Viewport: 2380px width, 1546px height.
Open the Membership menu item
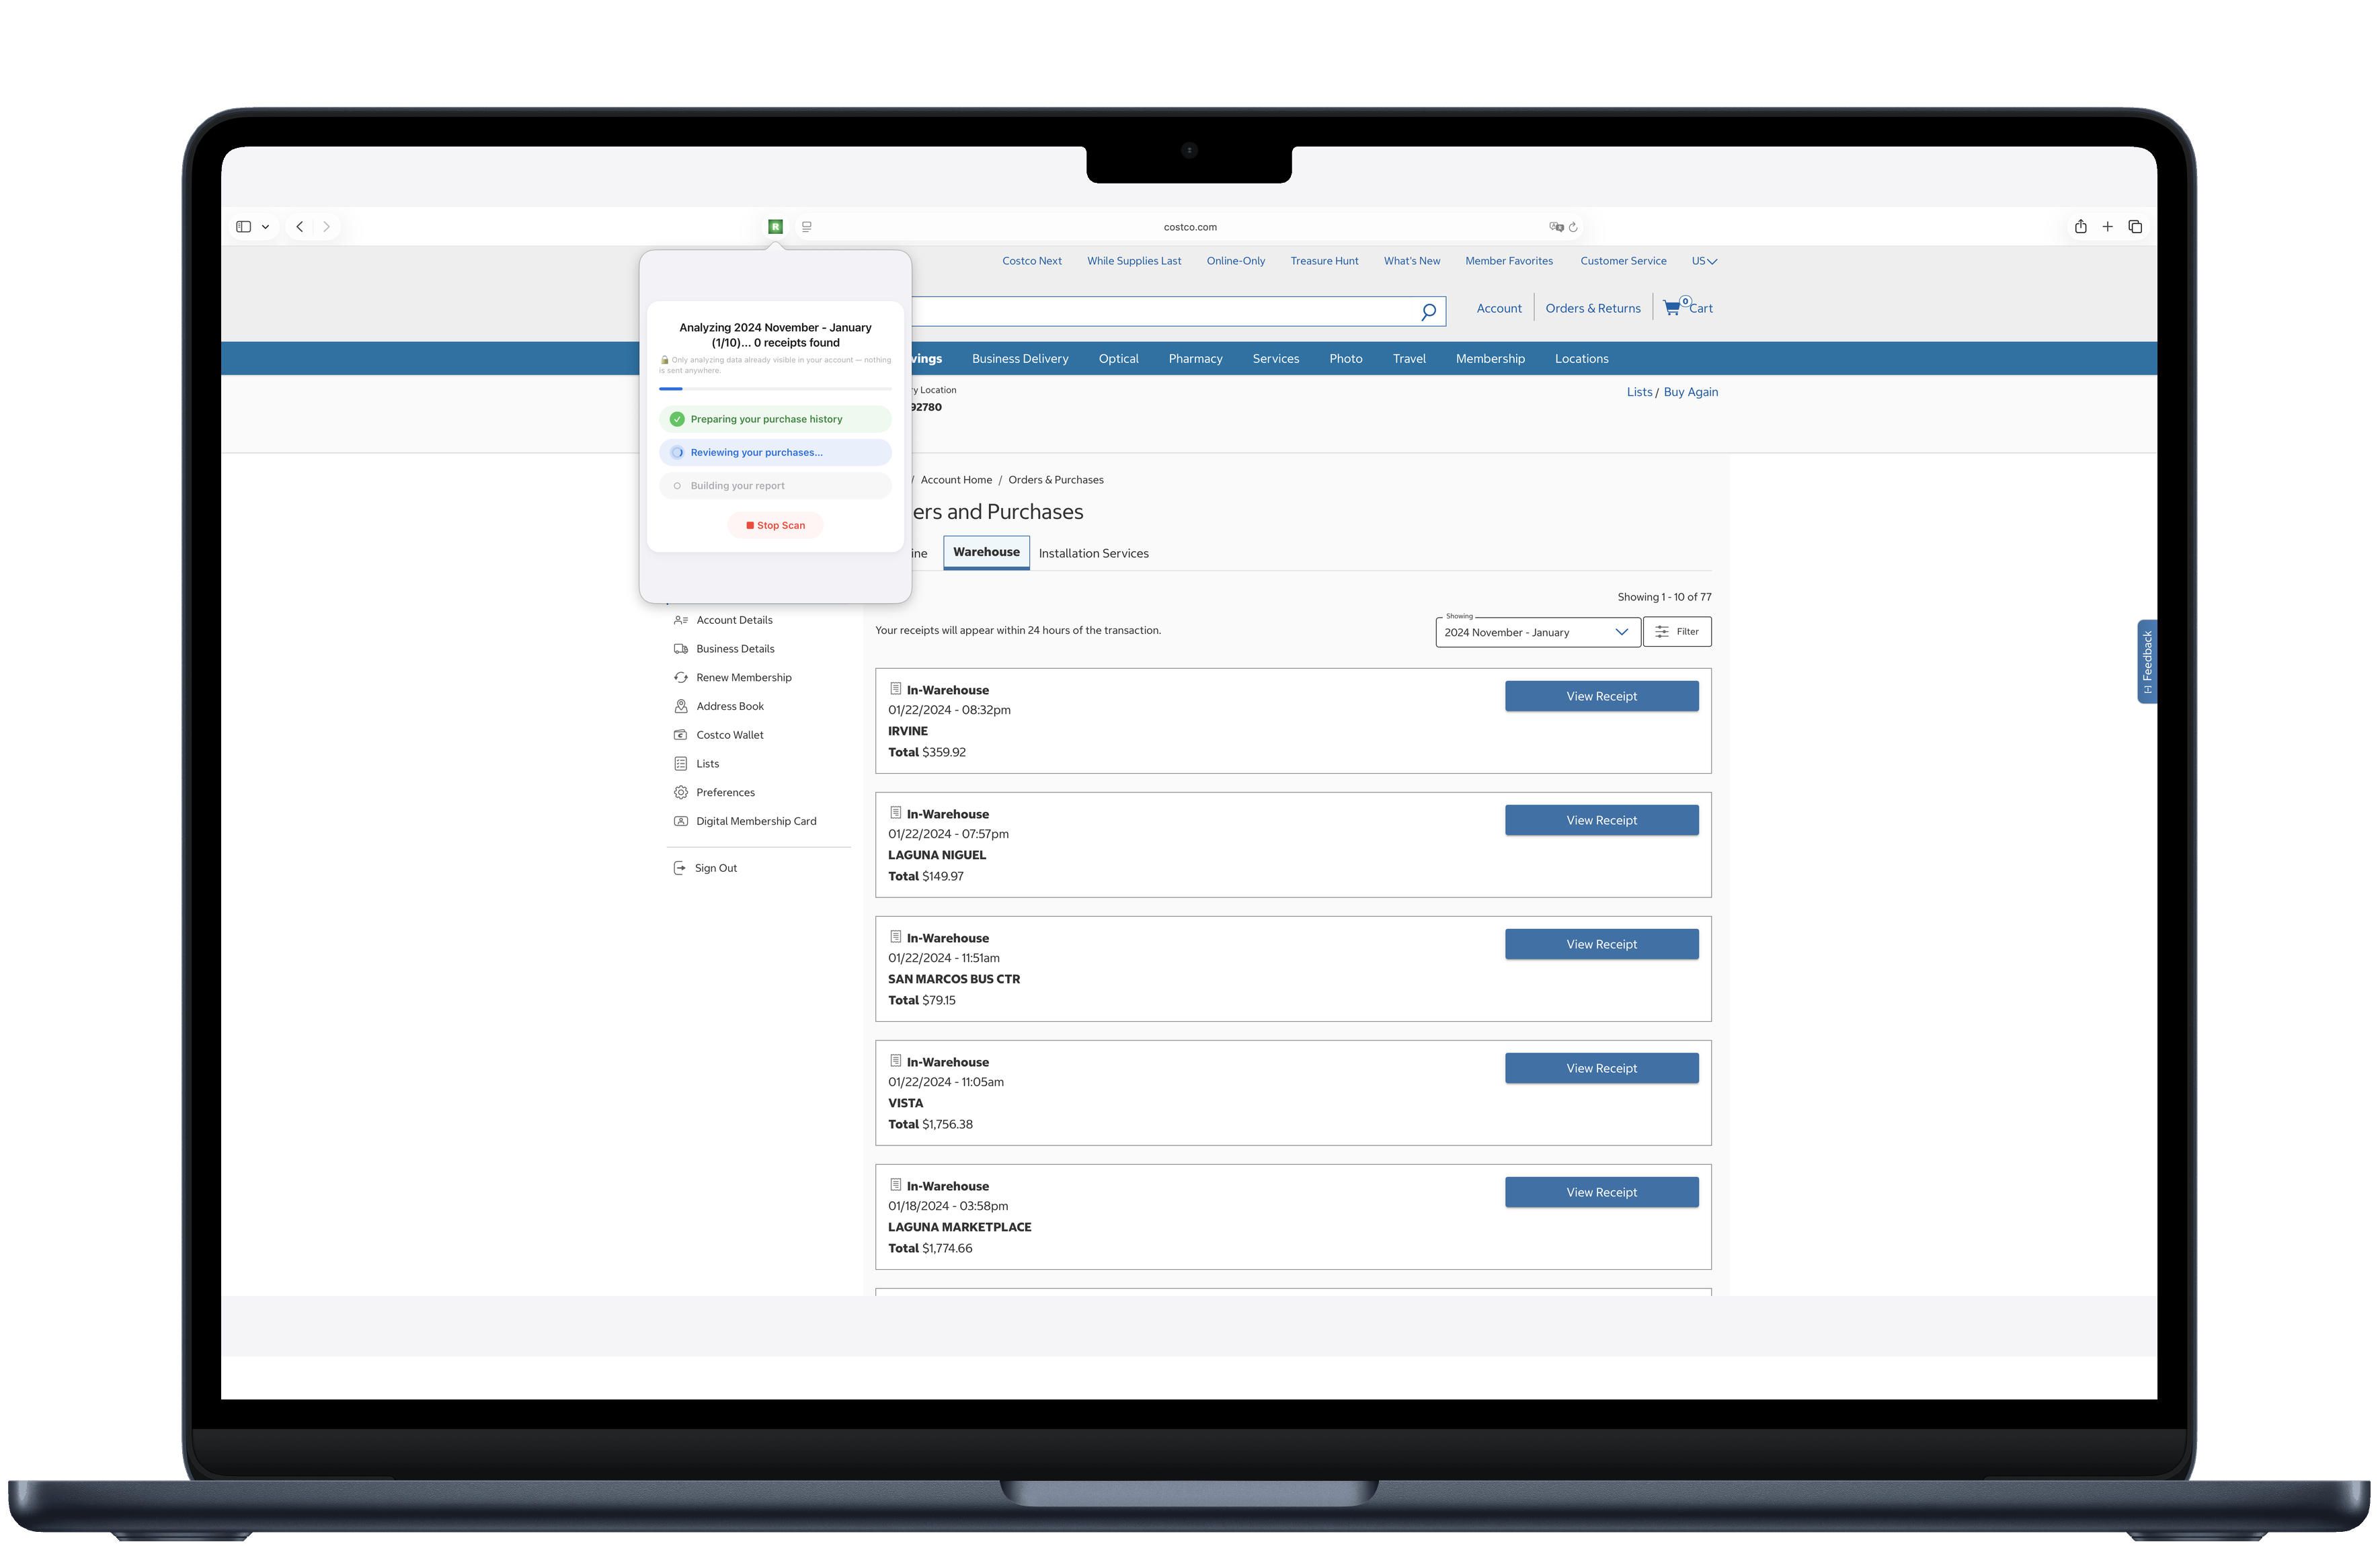[x=1490, y=358]
